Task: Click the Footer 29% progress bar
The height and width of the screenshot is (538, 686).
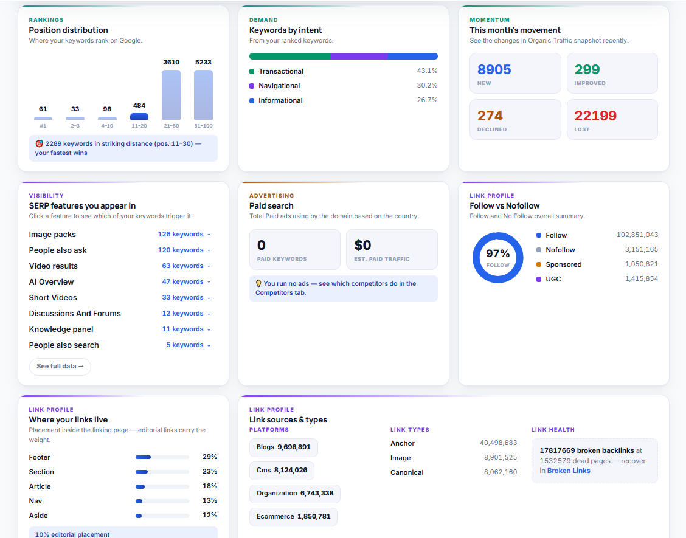Action: [162, 457]
